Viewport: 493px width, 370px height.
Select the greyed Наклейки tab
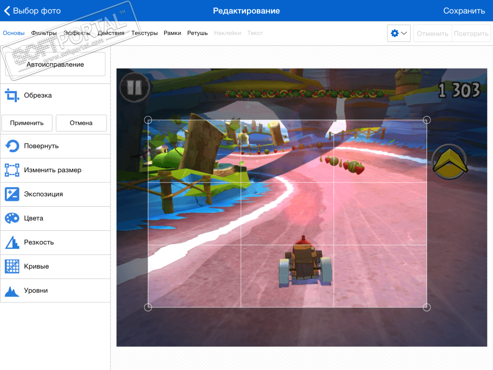pyautogui.click(x=227, y=33)
